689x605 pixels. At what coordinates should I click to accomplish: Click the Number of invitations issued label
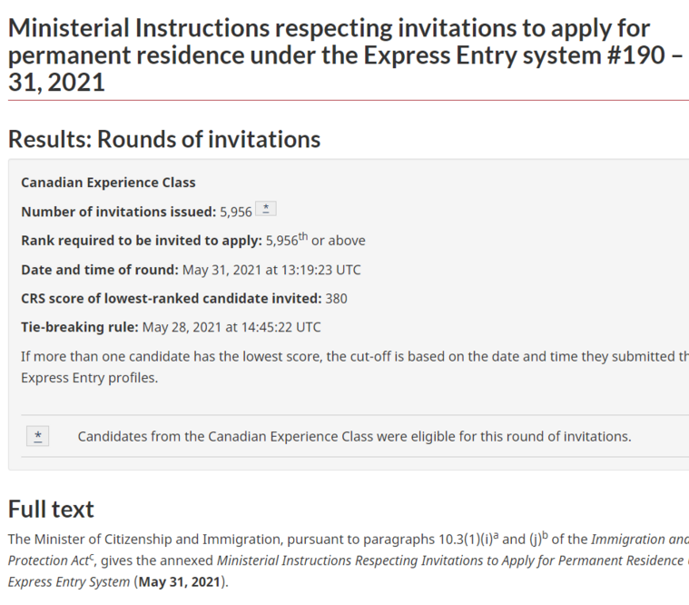119,212
